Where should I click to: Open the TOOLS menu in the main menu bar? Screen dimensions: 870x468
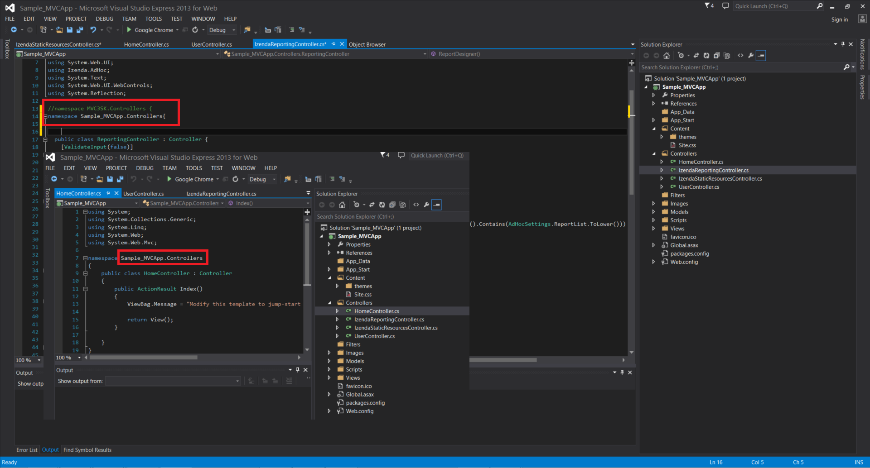coord(154,19)
